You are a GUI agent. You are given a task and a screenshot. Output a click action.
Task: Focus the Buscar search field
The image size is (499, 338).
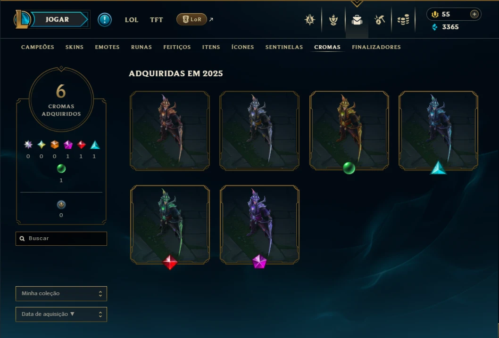tap(61, 239)
